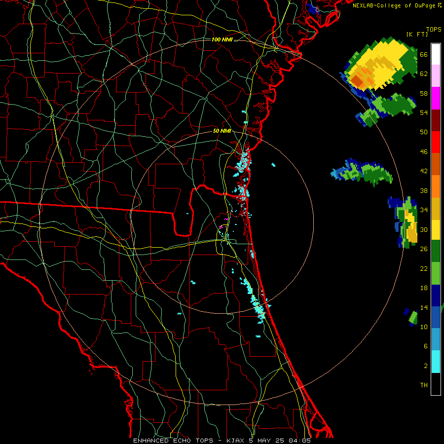Click the '100 NMI' range ring label
Screen dimensions: 444x444
point(222,39)
